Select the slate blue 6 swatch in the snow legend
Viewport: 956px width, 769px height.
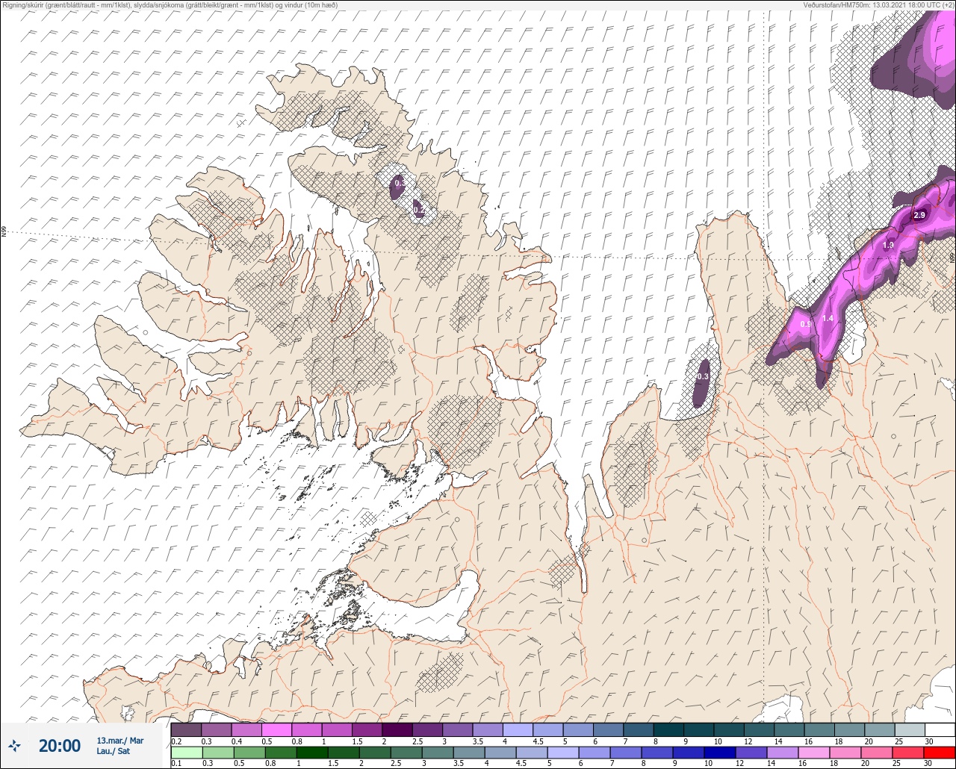[x=608, y=729]
